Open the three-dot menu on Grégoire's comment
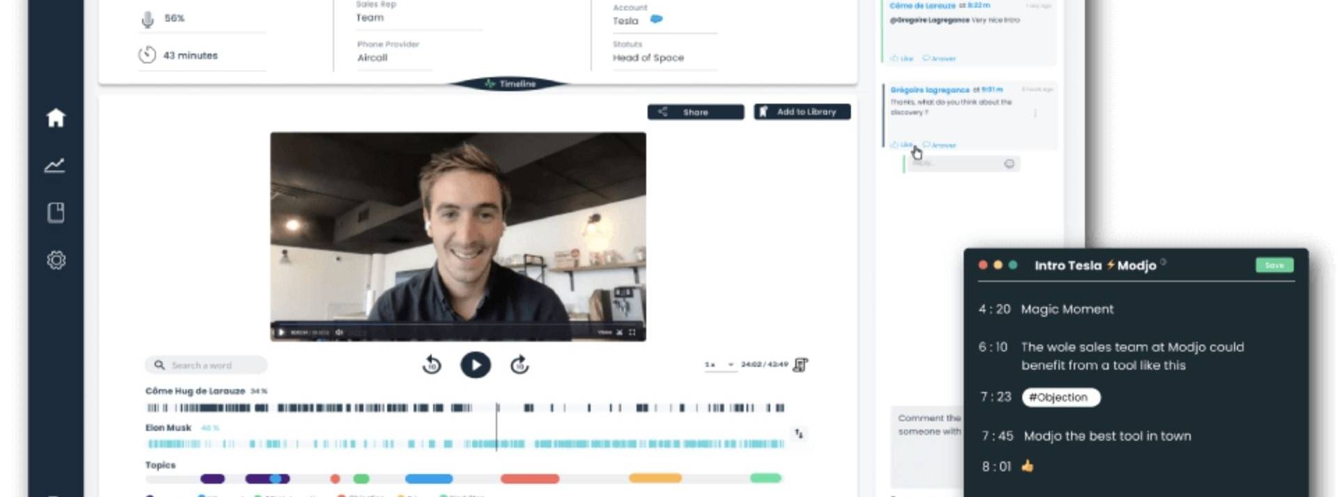The height and width of the screenshot is (497, 1337). point(1035,113)
